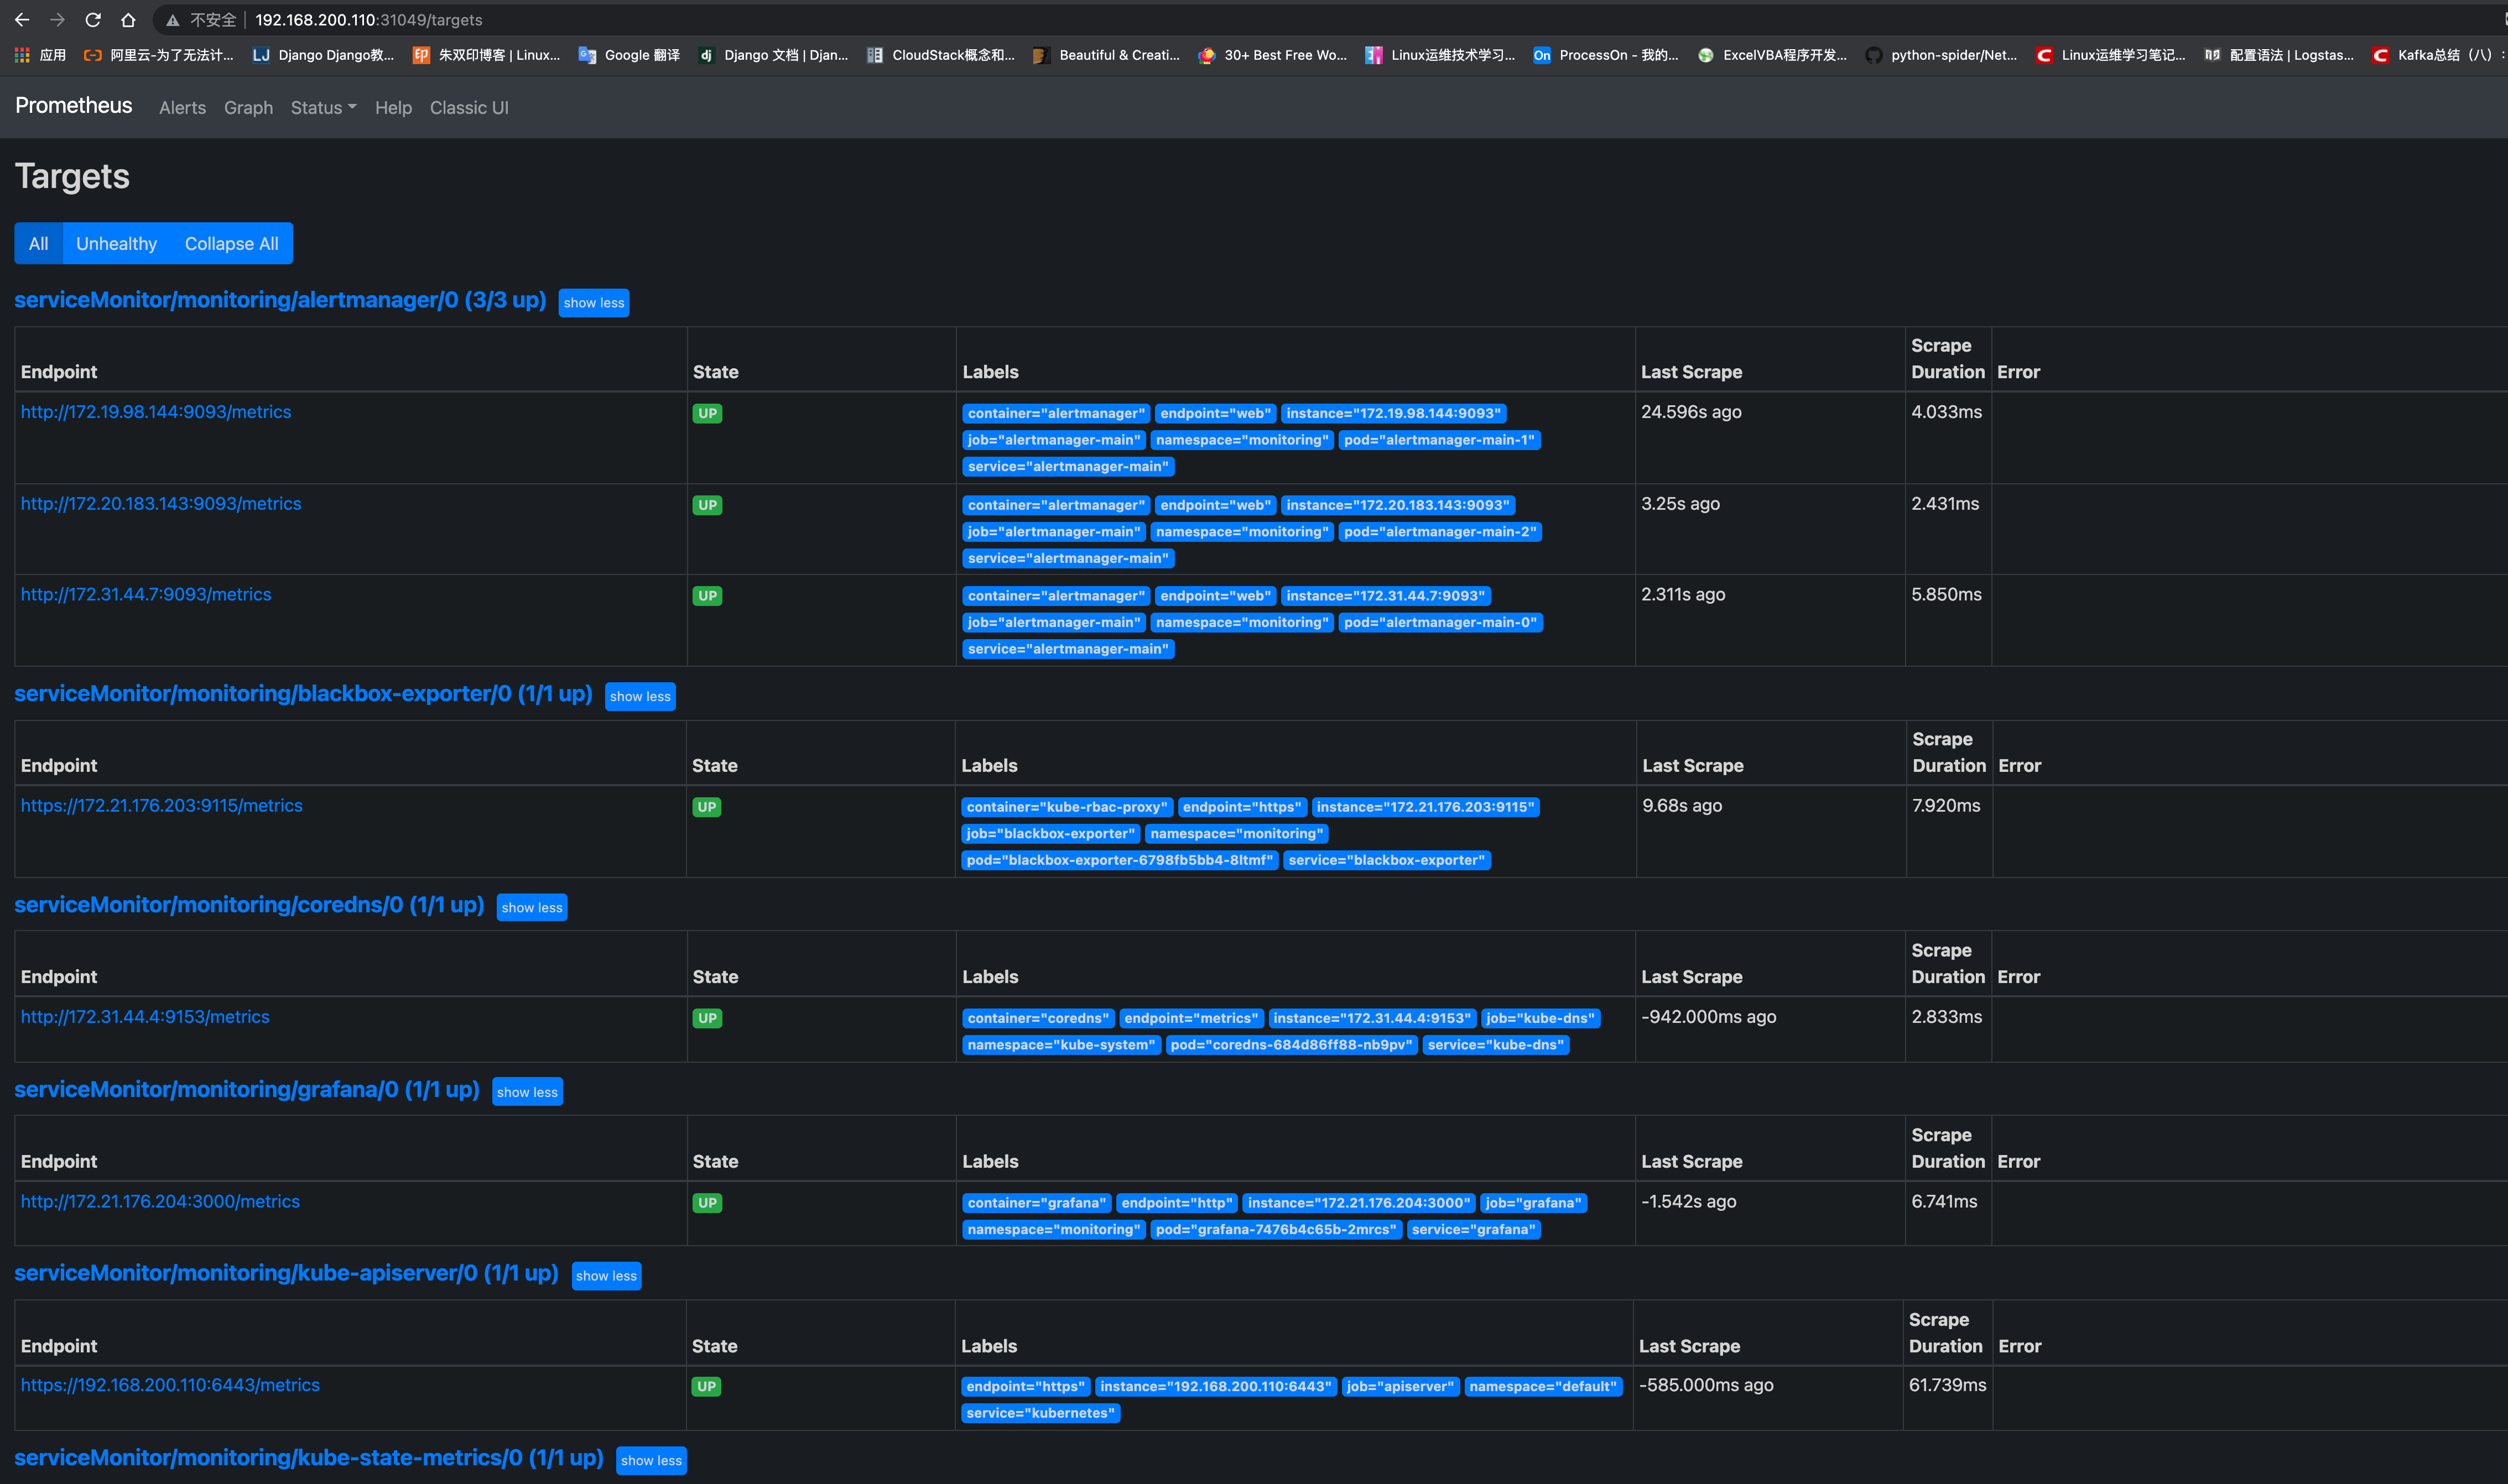Select the All filter button
The width and height of the screenshot is (2508, 1484).
[x=39, y=243]
